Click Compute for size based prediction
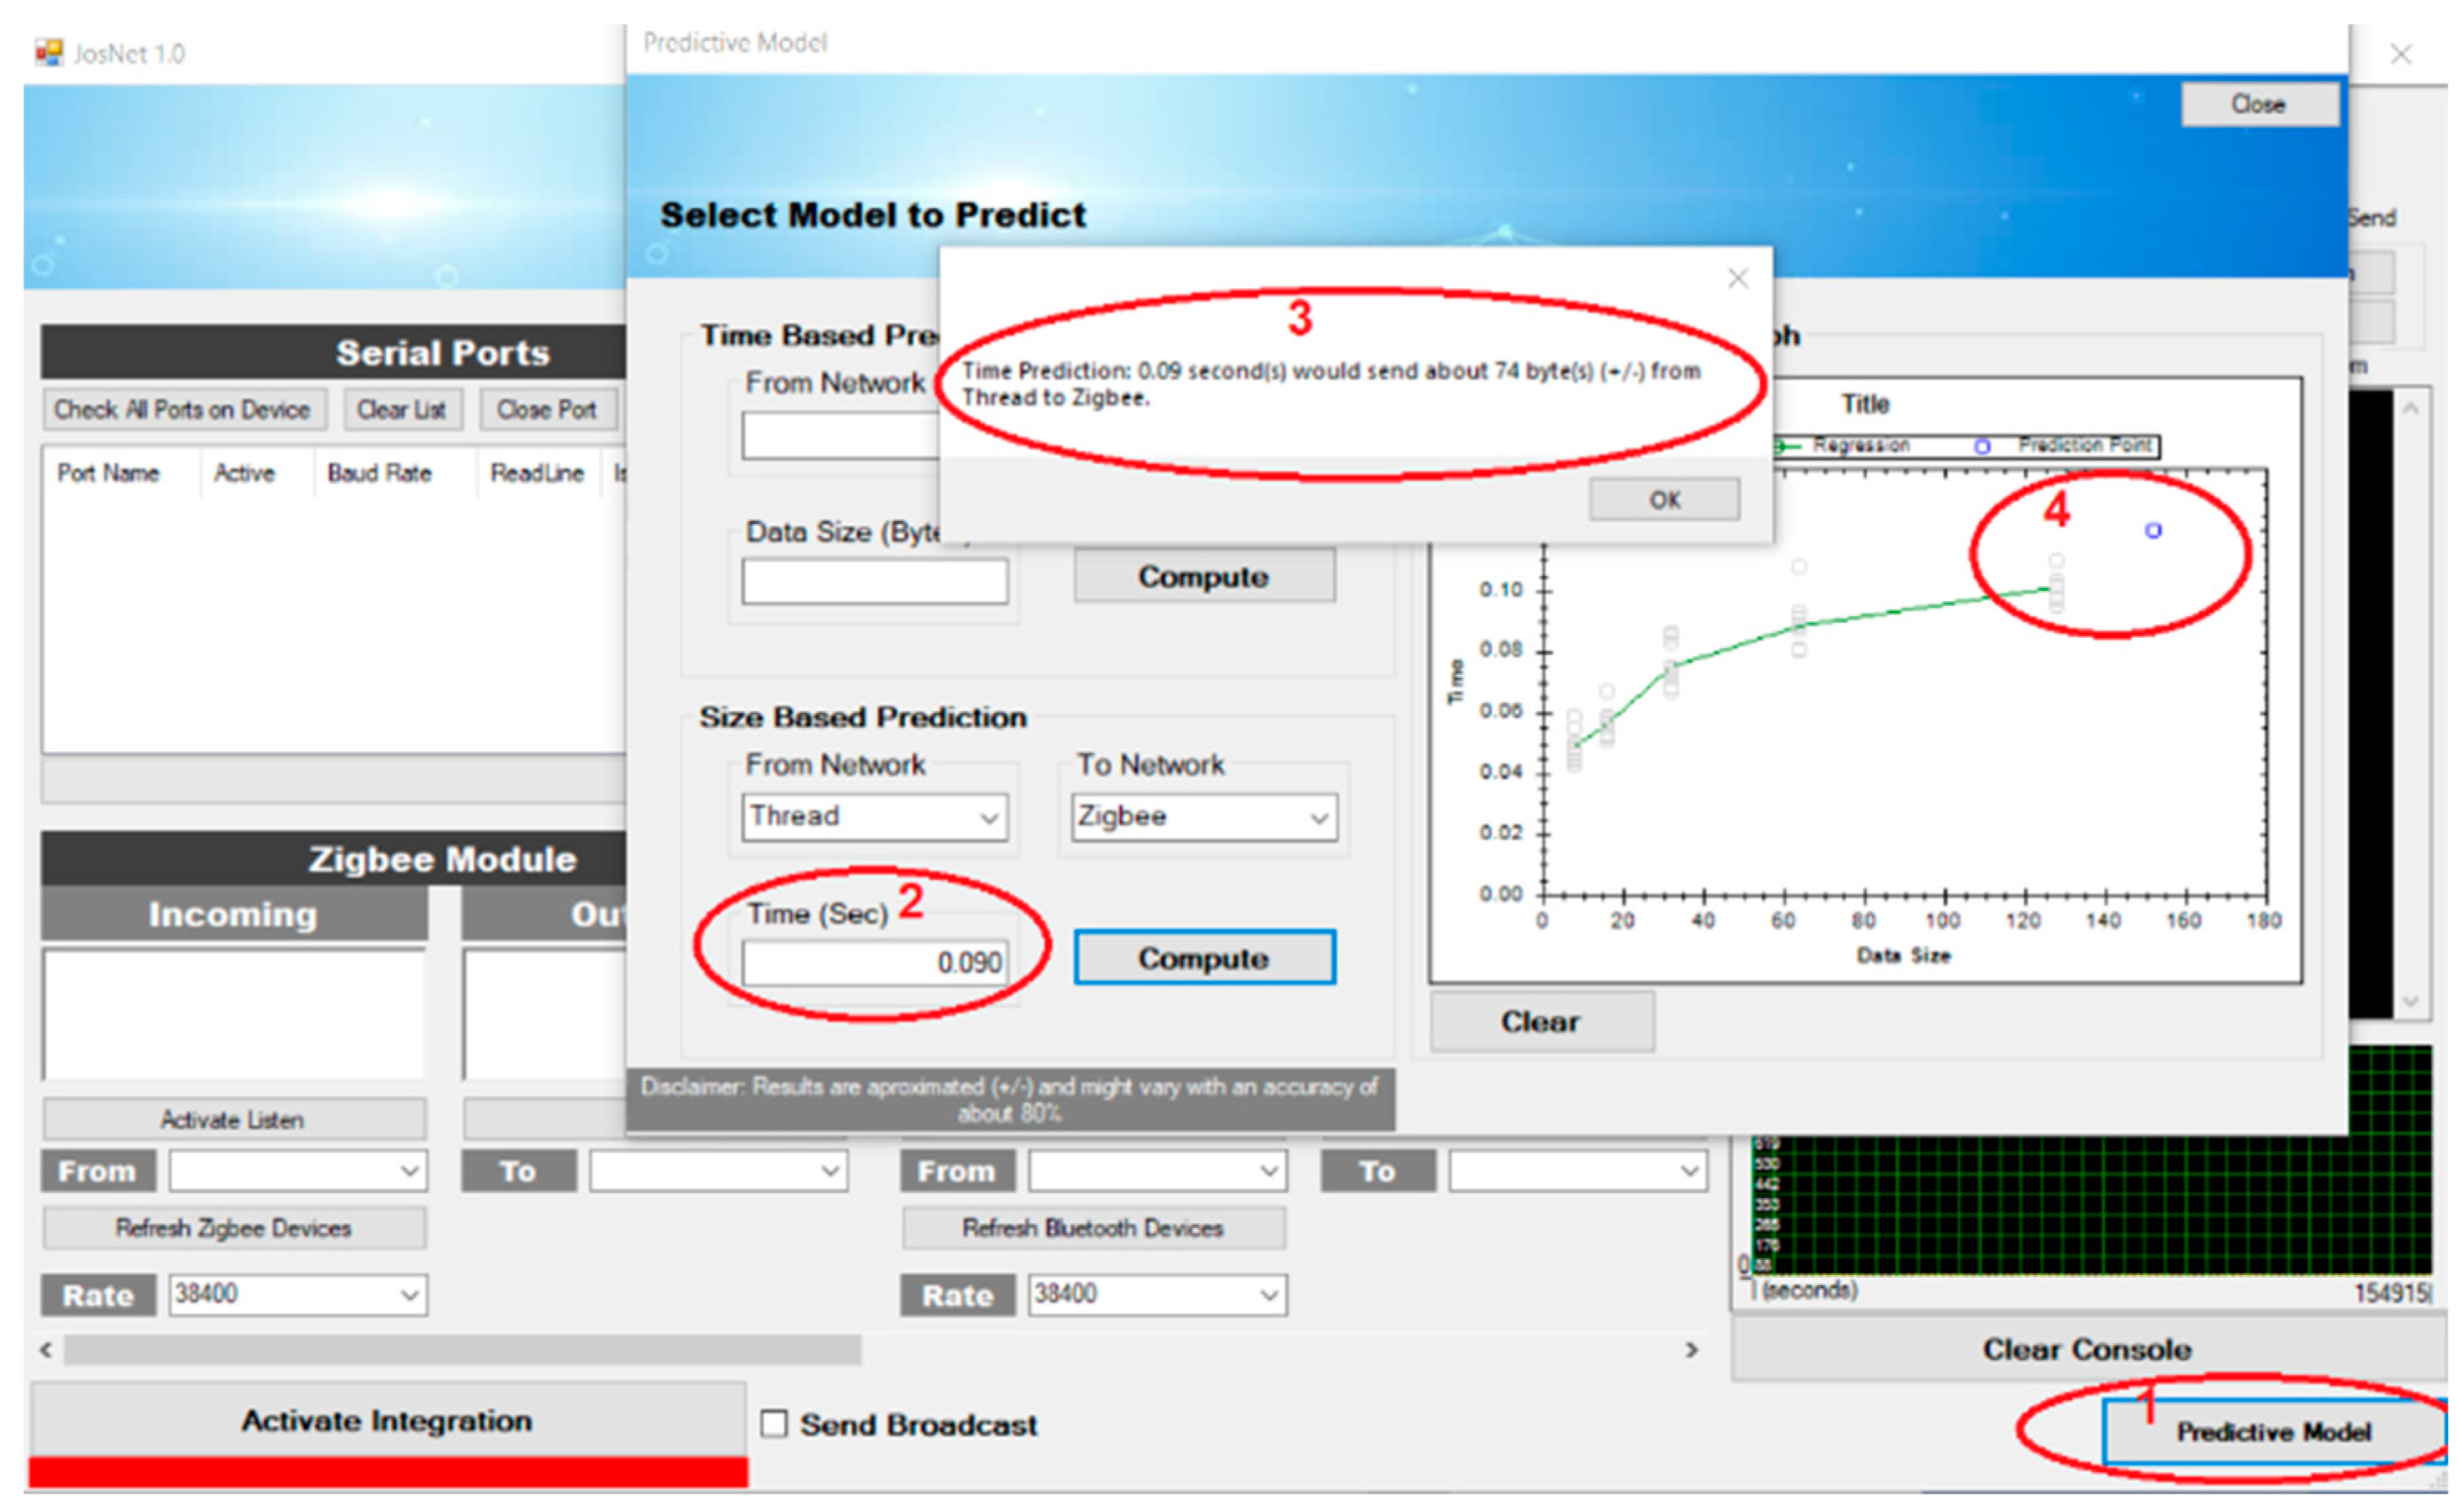2460x1512 pixels. pos(1204,958)
